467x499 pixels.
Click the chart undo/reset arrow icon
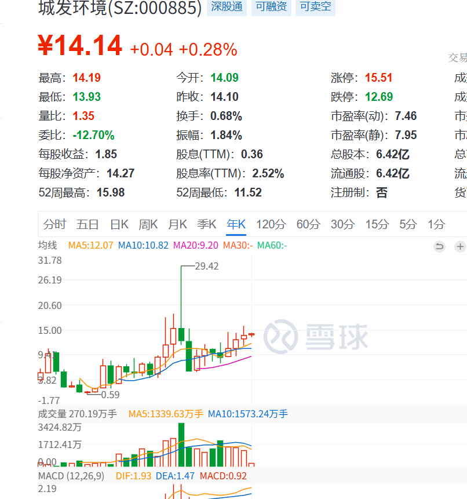[x=439, y=246]
